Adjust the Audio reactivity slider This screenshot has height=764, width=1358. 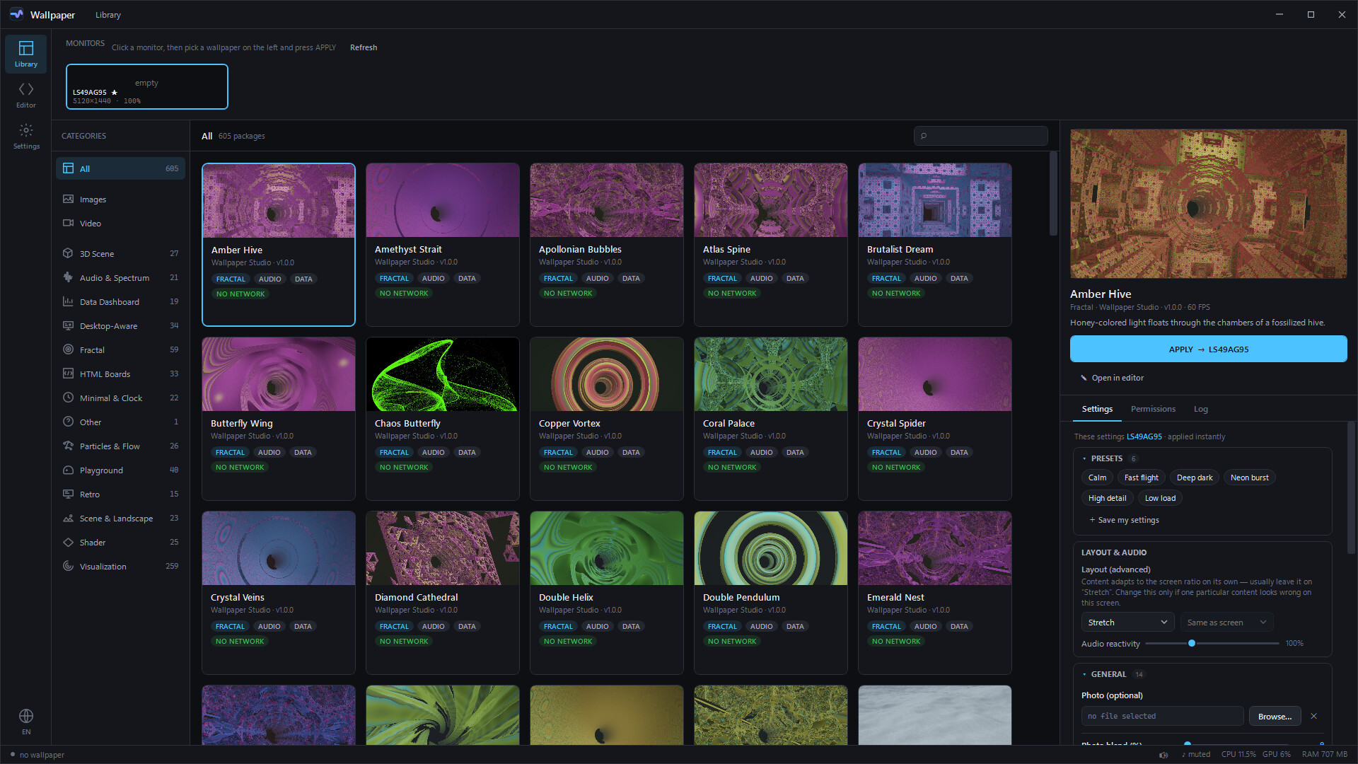coord(1212,643)
